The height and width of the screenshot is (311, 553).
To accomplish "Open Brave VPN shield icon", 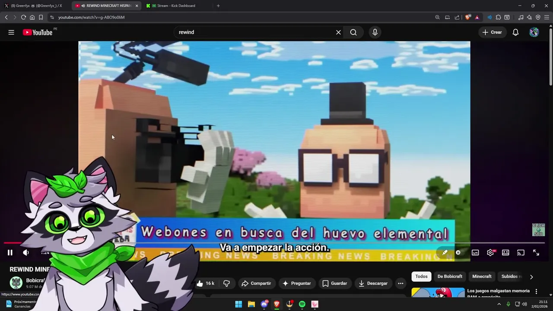I will [x=538, y=17].
